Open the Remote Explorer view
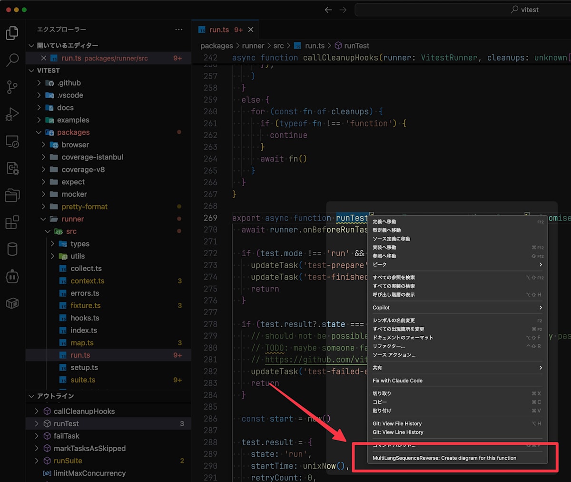This screenshot has height=482, width=571. pos(12,141)
